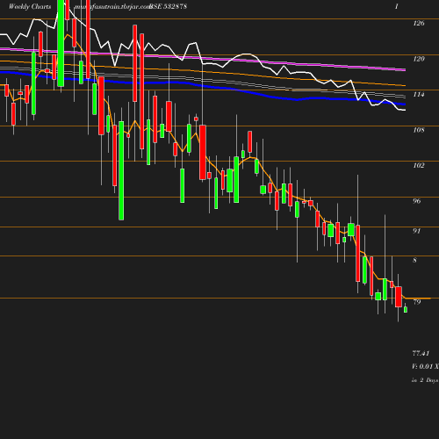Image resolution: width=439 pixels, height=439 pixels.
Task: Click the "in 2 Days" text
Action: point(425,380)
